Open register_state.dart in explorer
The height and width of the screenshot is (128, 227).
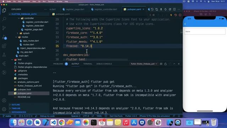[35, 26]
